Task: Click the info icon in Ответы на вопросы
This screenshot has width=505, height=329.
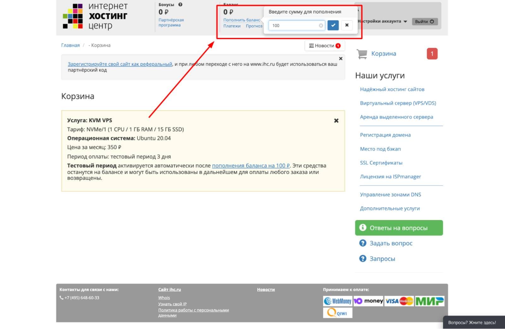Action: (x=363, y=227)
